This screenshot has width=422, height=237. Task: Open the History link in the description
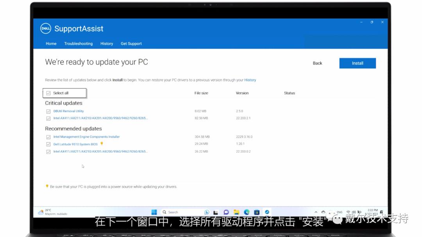[250, 80]
